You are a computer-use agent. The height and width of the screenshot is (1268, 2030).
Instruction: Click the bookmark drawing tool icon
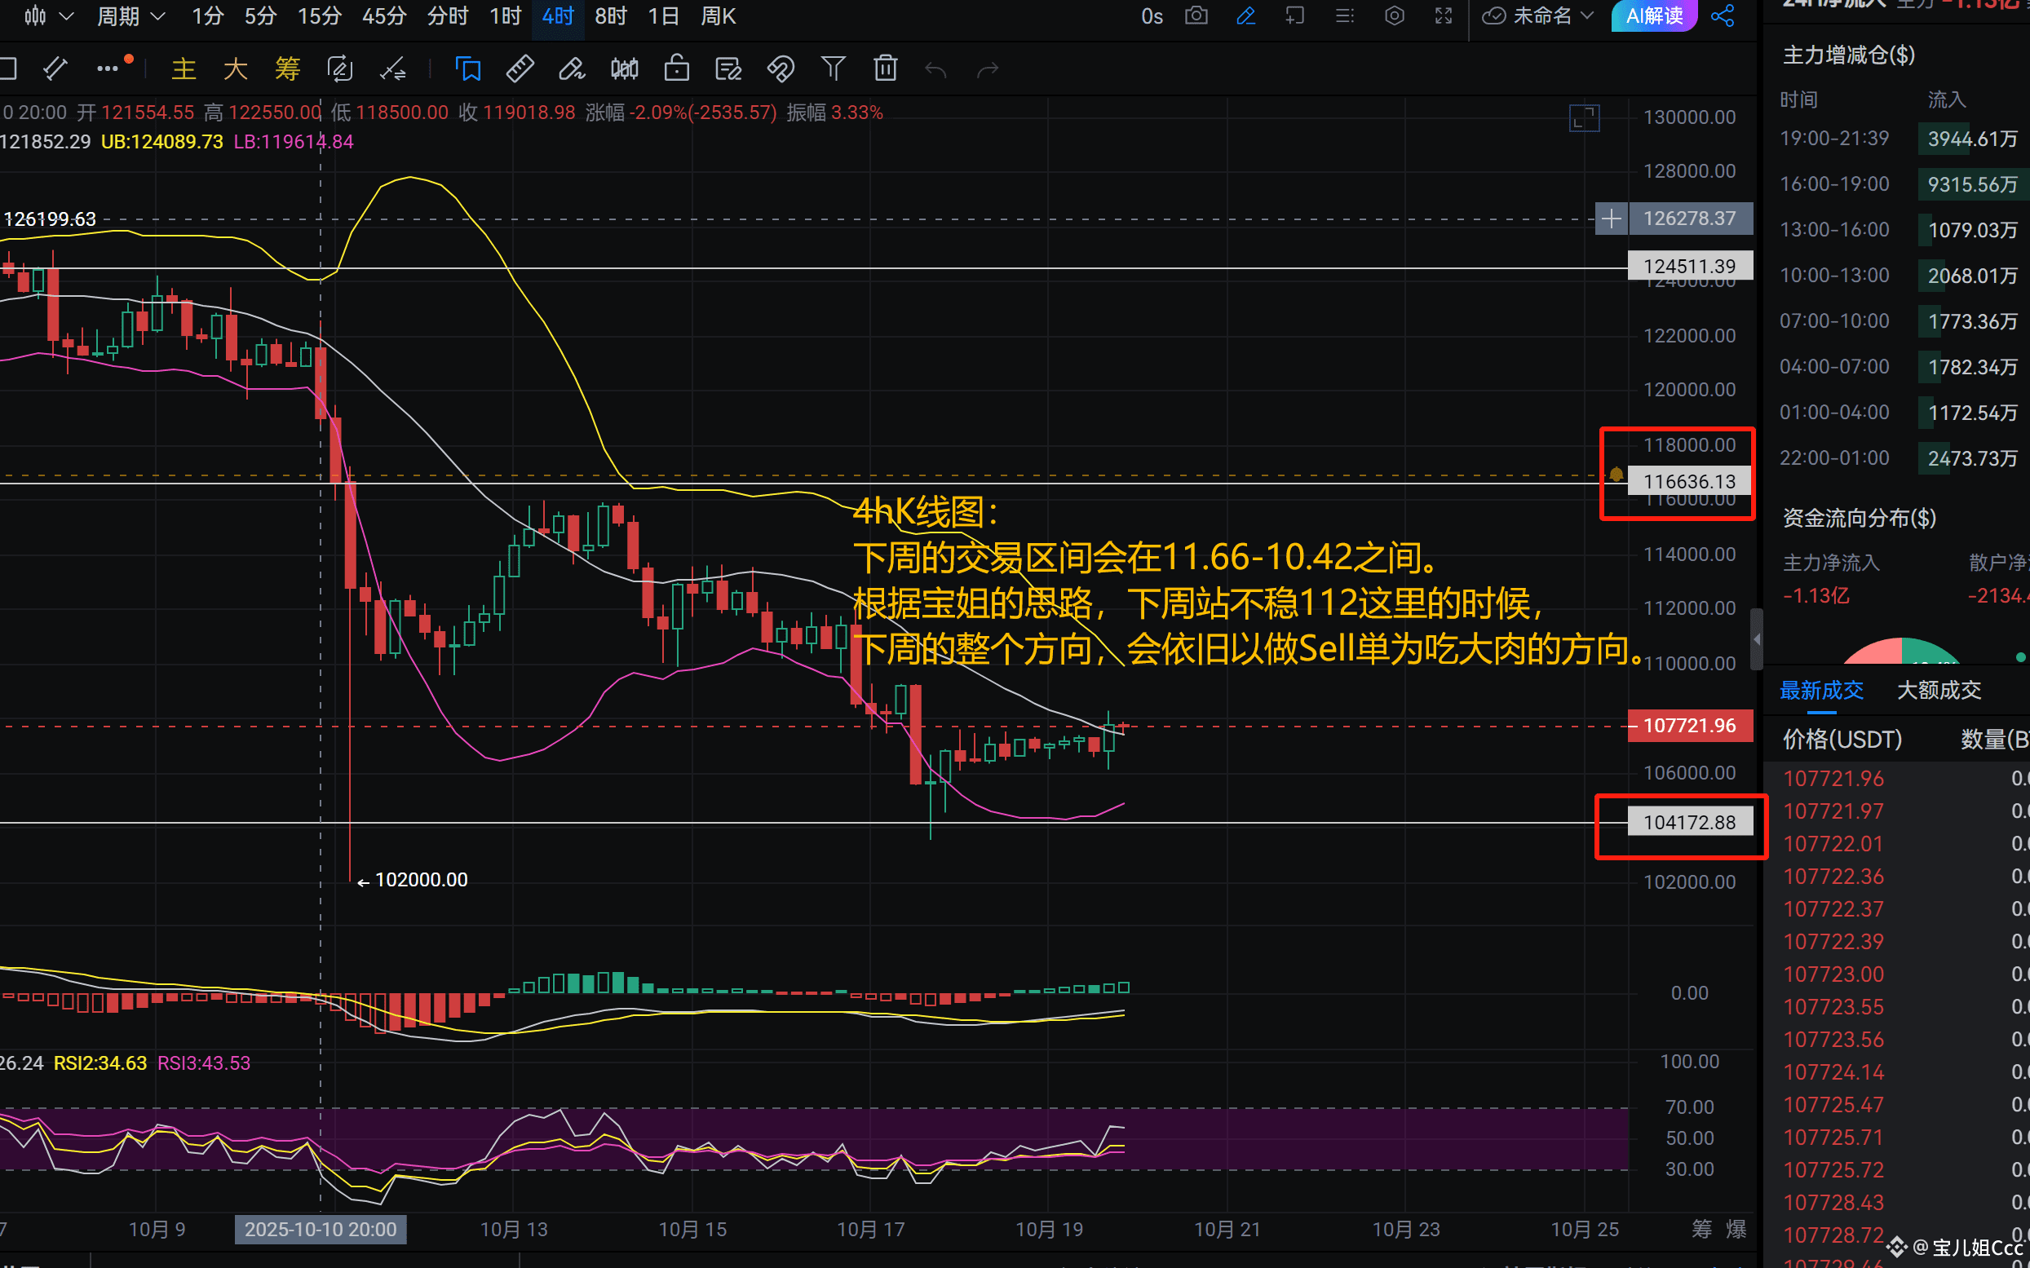coord(468,68)
